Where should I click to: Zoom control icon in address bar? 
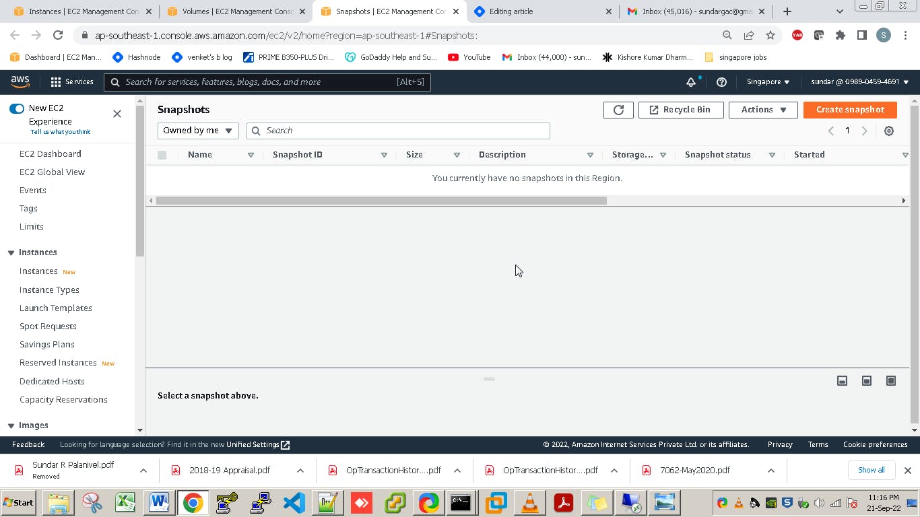click(x=727, y=36)
